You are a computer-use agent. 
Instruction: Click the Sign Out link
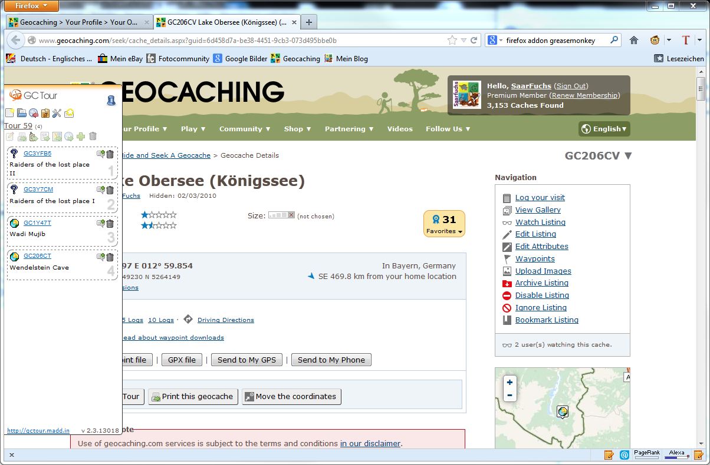(571, 86)
